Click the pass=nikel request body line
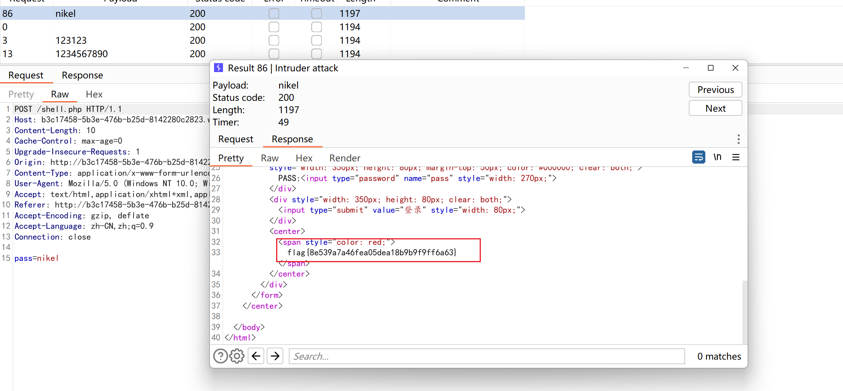843x391 pixels. click(x=37, y=258)
